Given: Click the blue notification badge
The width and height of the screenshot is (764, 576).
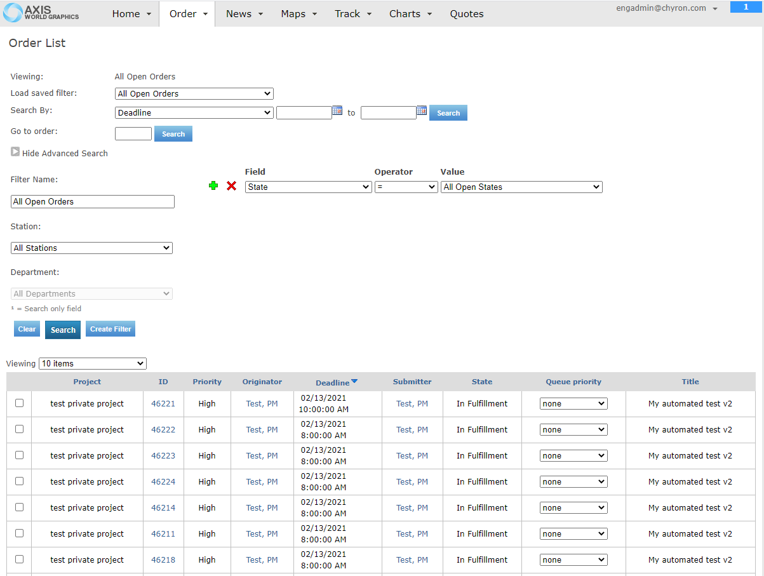Looking at the screenshot, I should click(x=746, y=7).
